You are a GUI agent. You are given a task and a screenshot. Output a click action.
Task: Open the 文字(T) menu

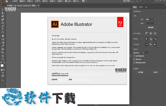coord(38,1)
